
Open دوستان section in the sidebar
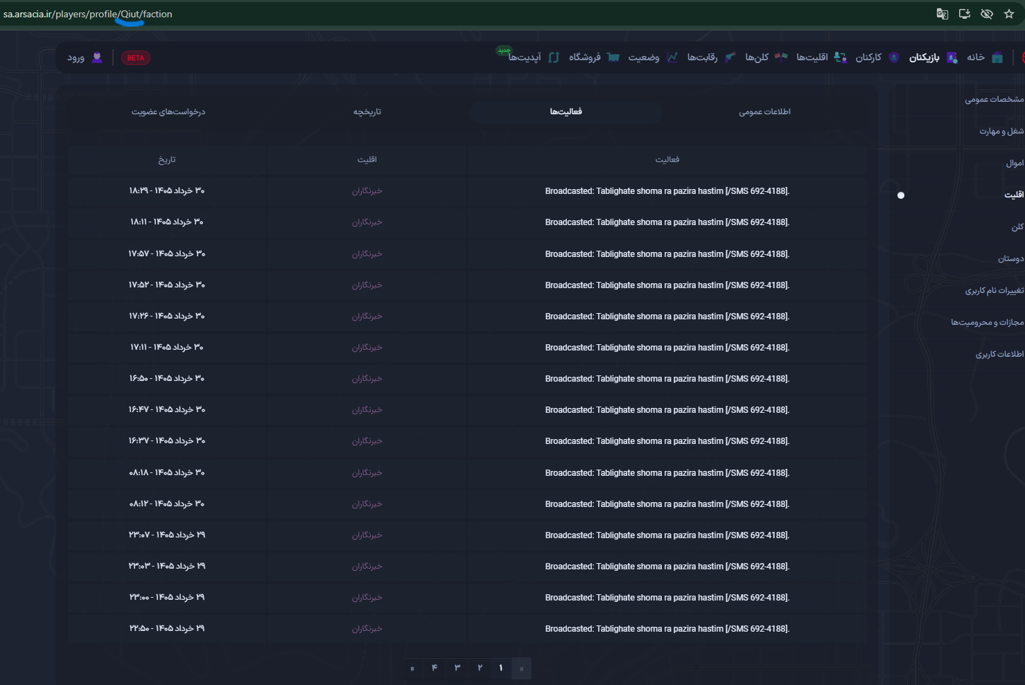click(x=1010, y=258)
